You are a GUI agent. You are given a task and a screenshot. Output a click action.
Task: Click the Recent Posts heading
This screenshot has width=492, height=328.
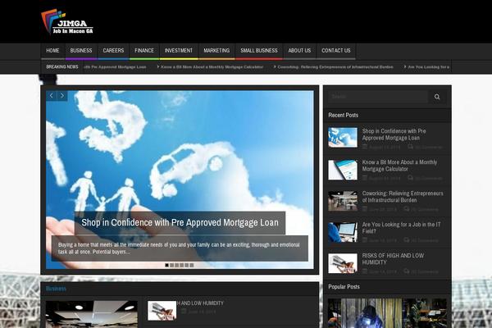343,115
